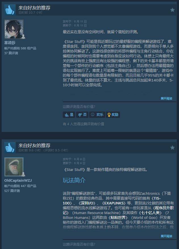Click the star icon on the second review header

(172, 148)
